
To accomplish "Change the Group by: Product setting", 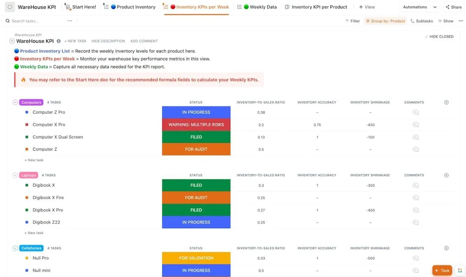I will tap(385, 21).
